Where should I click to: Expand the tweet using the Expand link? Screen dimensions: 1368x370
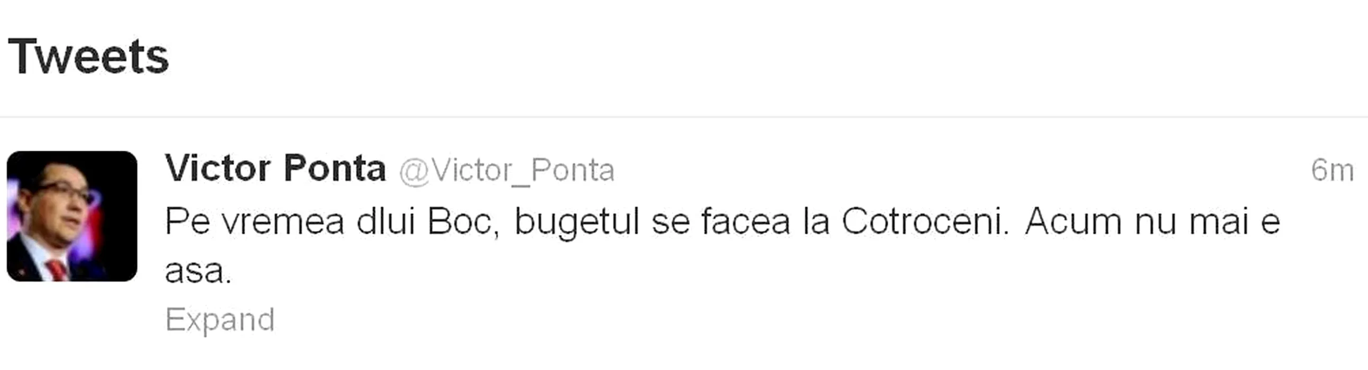point(220,320)
